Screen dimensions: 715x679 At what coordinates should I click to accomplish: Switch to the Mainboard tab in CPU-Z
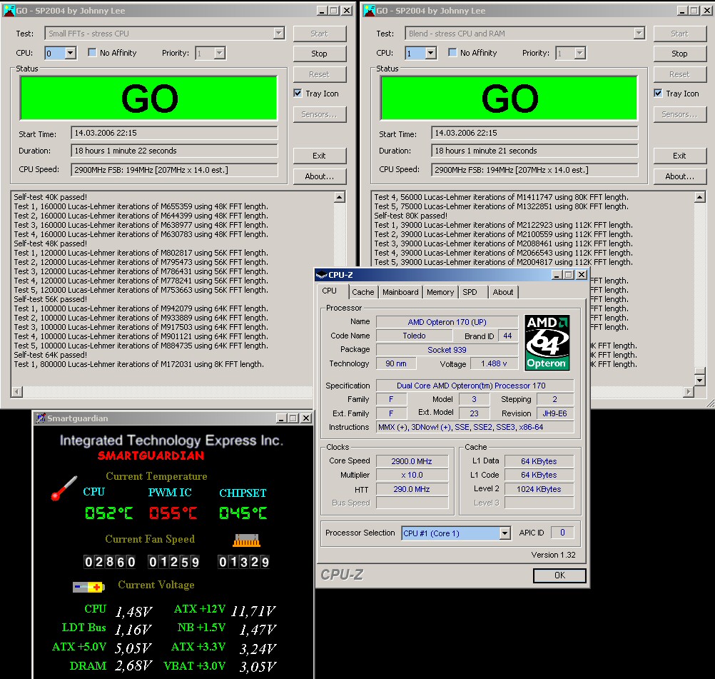pyautogui.click(x=400, y=292)
